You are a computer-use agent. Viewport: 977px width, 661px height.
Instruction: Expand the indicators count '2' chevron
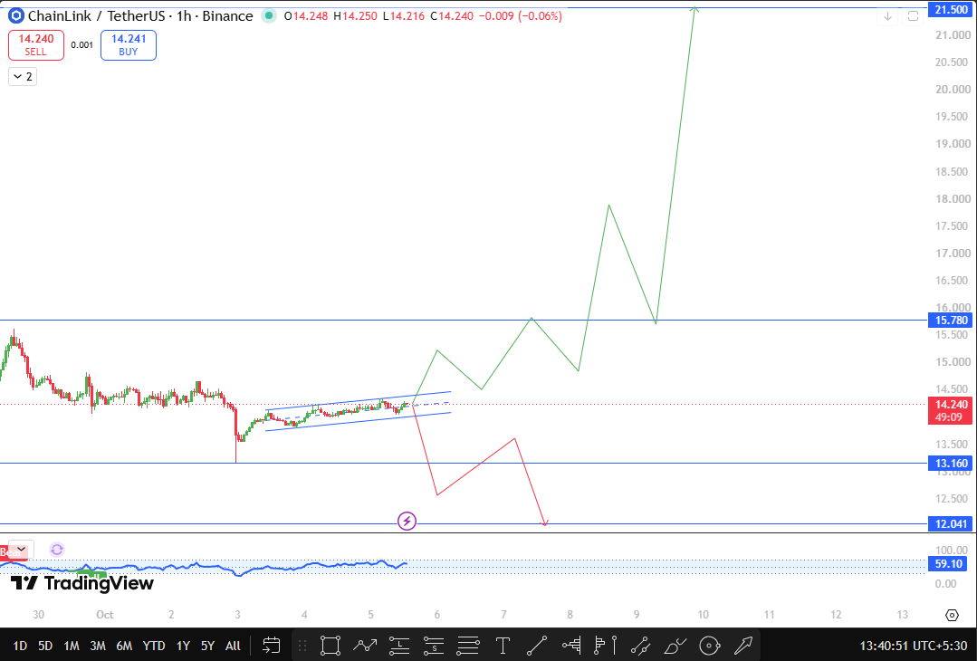pyautogui.click(x=23, y=77)
